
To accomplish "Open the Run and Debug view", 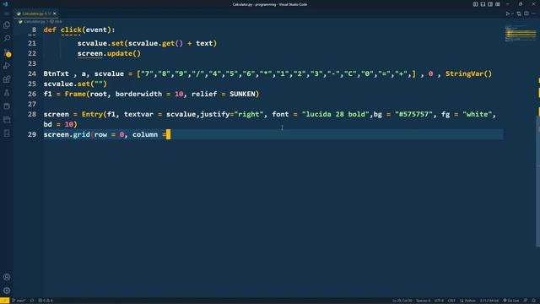I will tap(7, 66).
